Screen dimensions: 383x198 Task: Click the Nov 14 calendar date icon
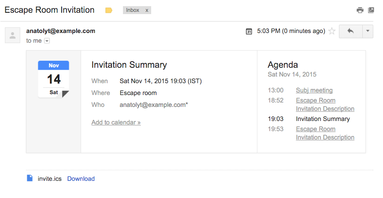pyautogui.click(x=53, y=79)
